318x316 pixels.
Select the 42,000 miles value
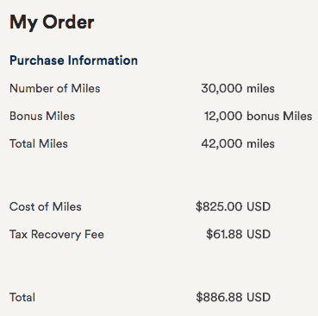pyautogui.click(x=238, y=143)
